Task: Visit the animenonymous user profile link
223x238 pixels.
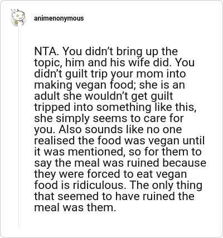Action: click(59, 18)
